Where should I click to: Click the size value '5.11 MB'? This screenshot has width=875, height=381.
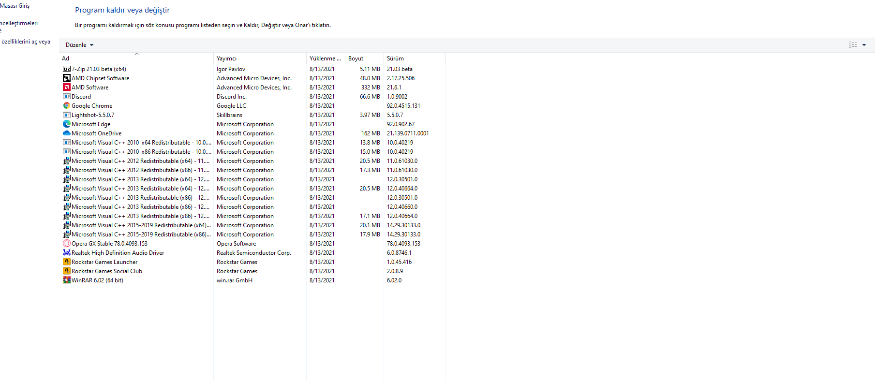[370, 69]
